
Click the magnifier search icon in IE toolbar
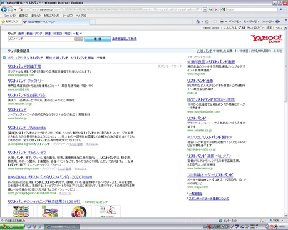[x=281, y=9]
